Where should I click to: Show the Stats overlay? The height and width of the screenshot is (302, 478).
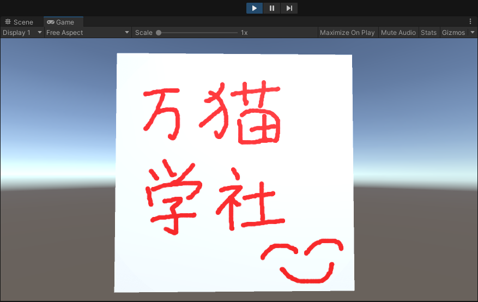(428, 33)
